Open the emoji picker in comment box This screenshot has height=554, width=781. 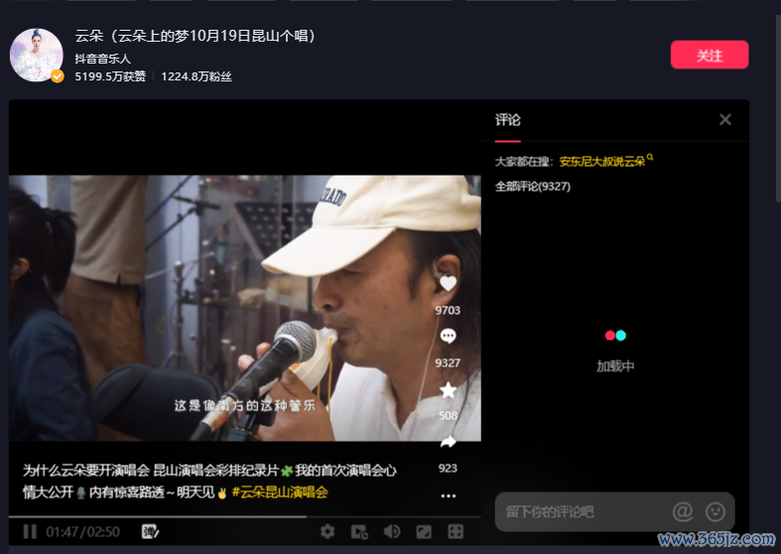coord(715,512)
